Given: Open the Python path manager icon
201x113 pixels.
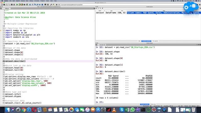Looking at the screenshot, I should [53, 5].
